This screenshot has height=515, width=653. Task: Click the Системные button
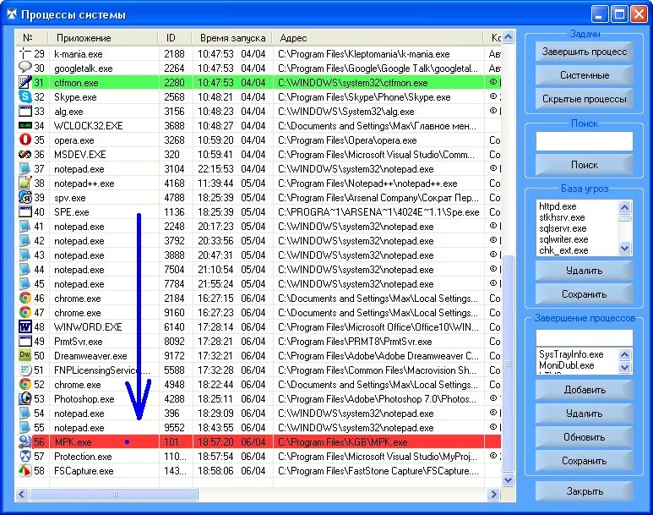(x=584, y=75)
